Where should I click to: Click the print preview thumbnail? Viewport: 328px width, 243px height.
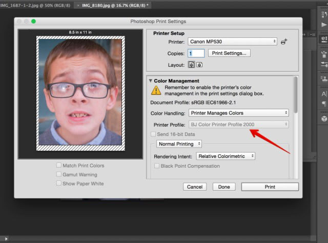coord(80,93)
